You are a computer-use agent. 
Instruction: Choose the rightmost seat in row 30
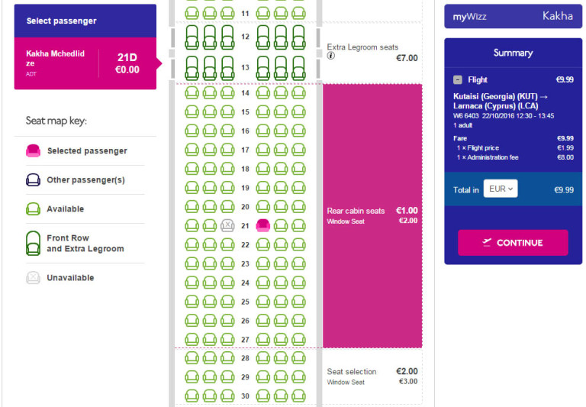(298, 396)
